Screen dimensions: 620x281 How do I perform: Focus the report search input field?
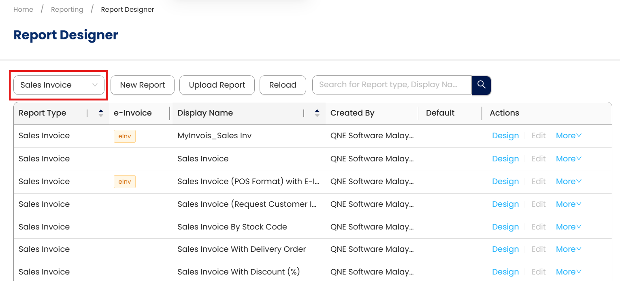click(x=391, y=85)
